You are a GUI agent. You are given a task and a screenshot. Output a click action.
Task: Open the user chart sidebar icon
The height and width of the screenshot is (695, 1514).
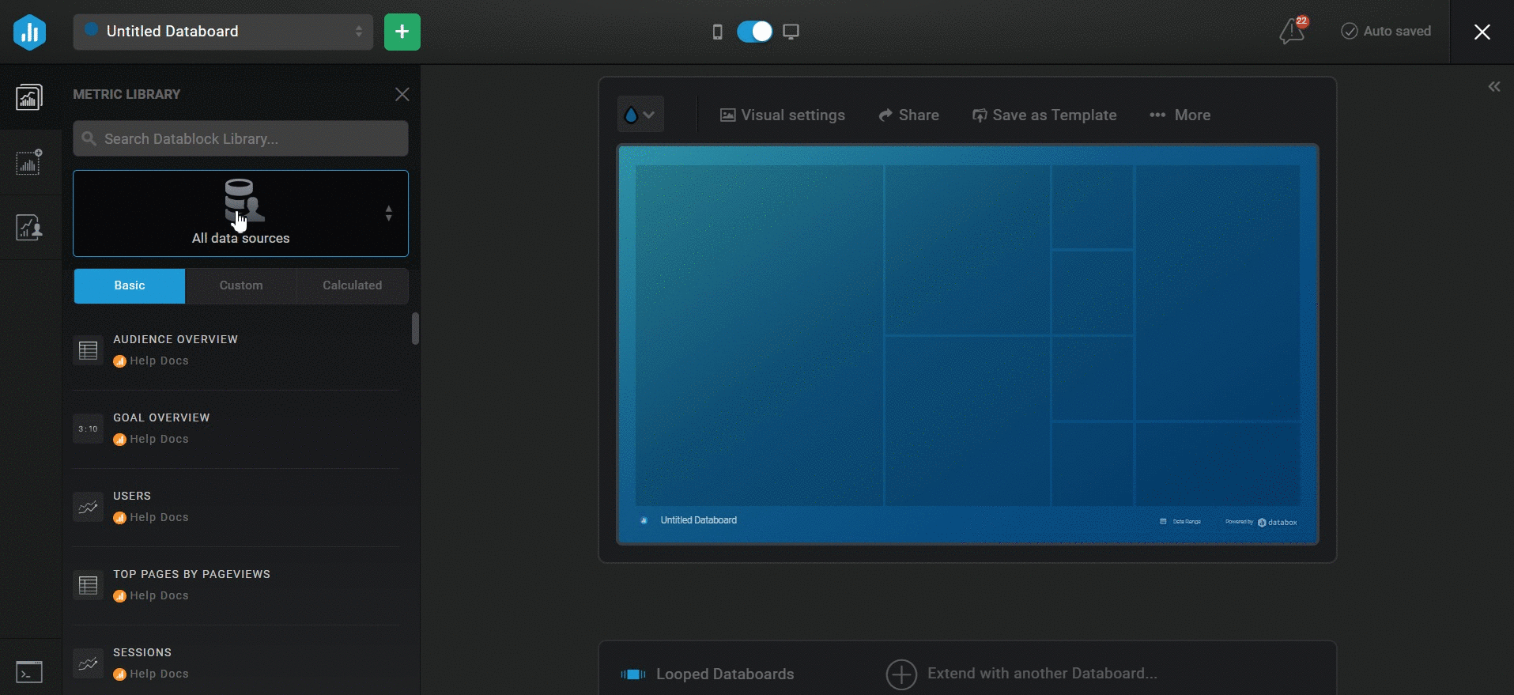click(x=29, y=228)
